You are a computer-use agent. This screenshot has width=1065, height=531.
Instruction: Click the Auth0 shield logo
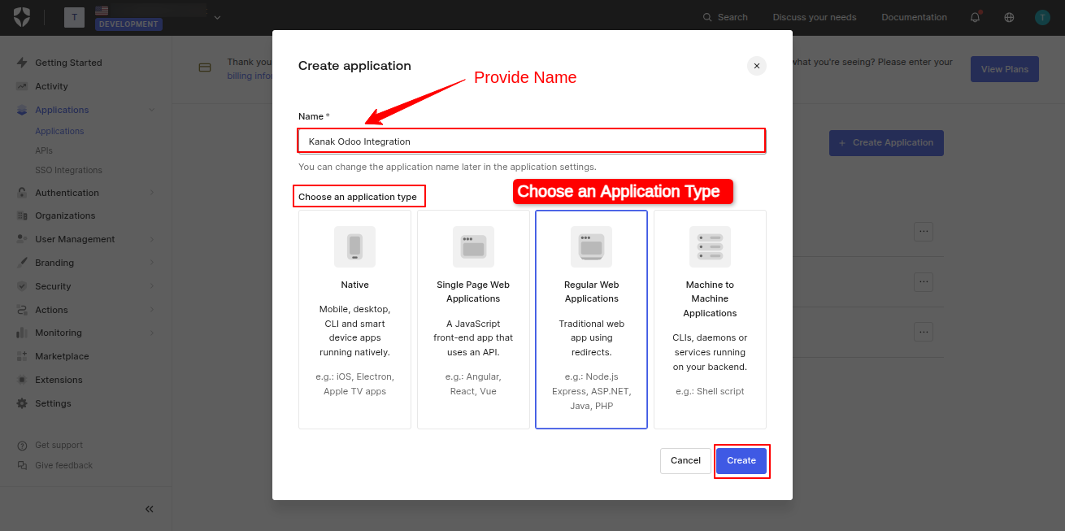click(x=22, y=17)
